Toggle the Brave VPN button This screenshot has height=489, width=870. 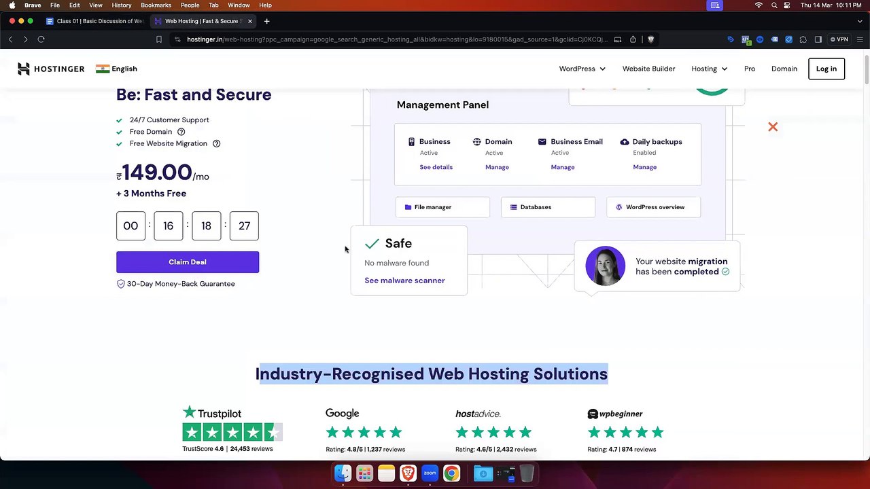[x=839, y=39]
